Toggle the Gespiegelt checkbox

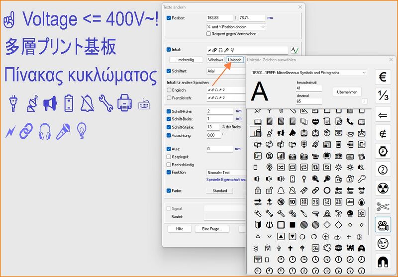click(x=169, y=157)
